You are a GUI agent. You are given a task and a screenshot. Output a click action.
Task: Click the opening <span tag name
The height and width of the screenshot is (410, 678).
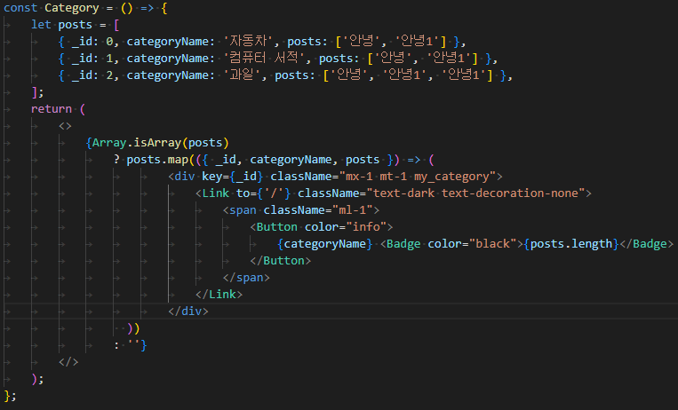click(x=243, y=210)
